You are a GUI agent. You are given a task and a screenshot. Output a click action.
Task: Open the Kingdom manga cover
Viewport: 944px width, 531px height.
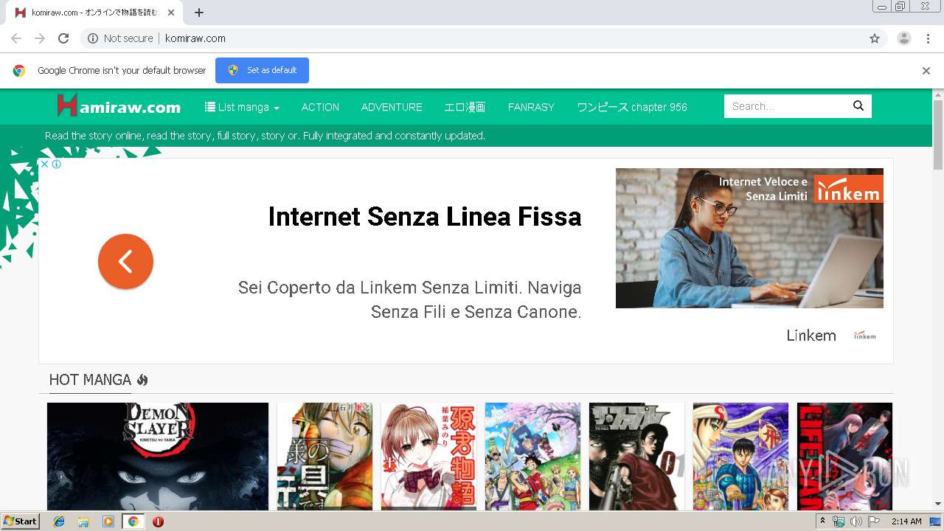pyautogui.click(x=740, y=457)
